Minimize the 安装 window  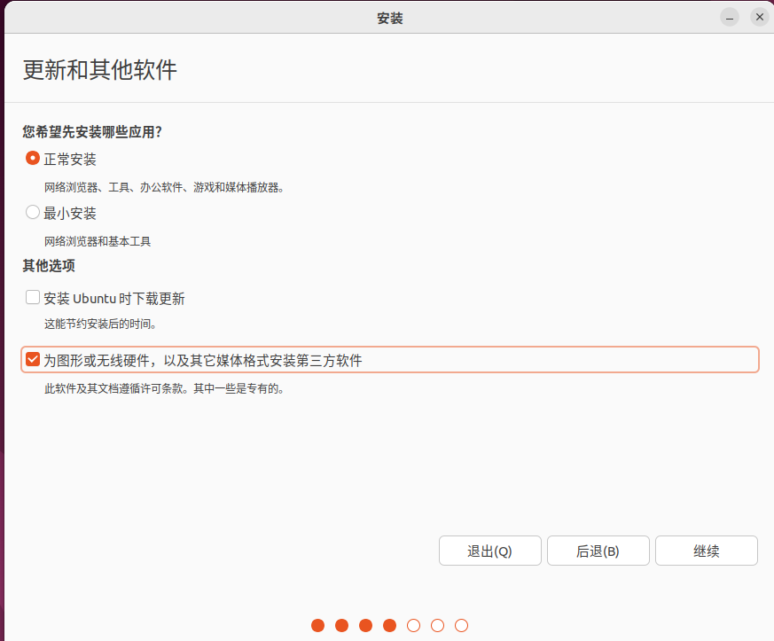click(x=729, y=17)
